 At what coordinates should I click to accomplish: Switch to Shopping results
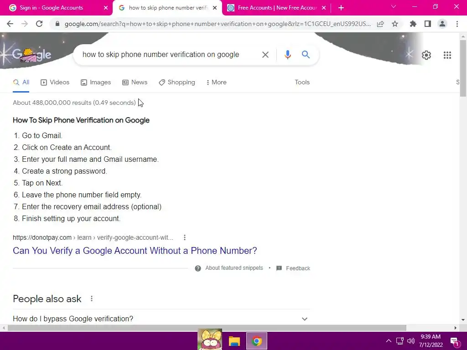[x=177, y=82]
